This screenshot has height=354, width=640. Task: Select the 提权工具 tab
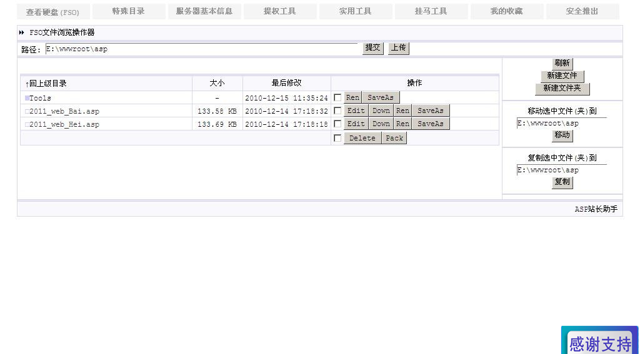tap(279, 11)
